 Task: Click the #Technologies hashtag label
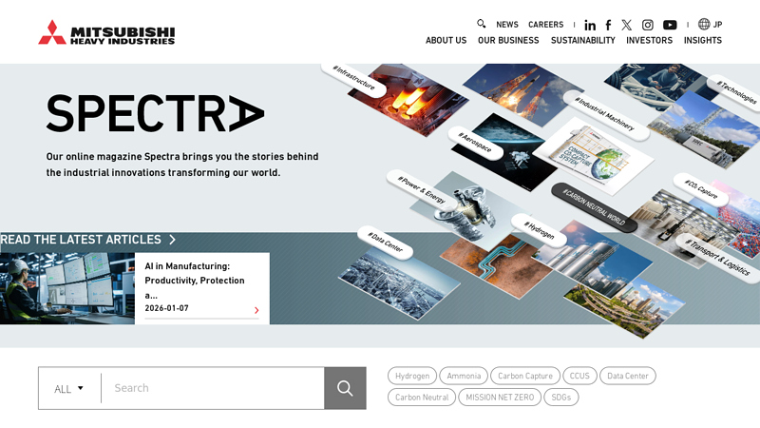click(736, 92)
